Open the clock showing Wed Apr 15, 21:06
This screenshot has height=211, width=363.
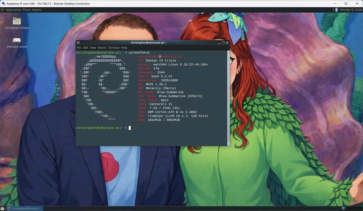350,10
